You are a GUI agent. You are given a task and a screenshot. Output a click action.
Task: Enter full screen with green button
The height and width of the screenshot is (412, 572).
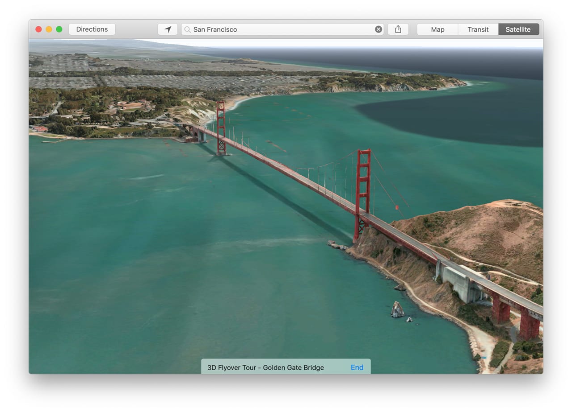point(59,29)
